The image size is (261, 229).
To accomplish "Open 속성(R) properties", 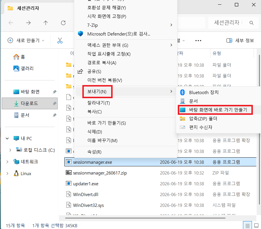I will (x=125, y=152).
